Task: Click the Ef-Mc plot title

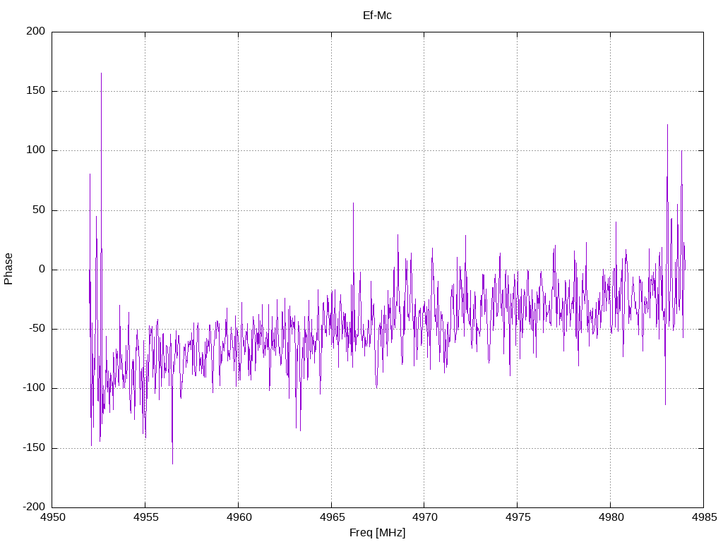Action: (377, 16)
